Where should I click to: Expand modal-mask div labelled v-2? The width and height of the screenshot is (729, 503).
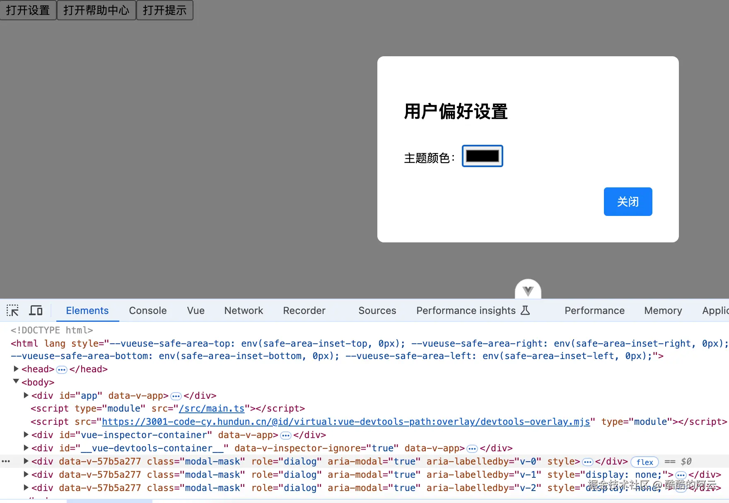(x=26, y=487)
